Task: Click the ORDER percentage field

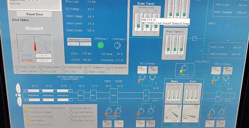Action: point(43,56)
